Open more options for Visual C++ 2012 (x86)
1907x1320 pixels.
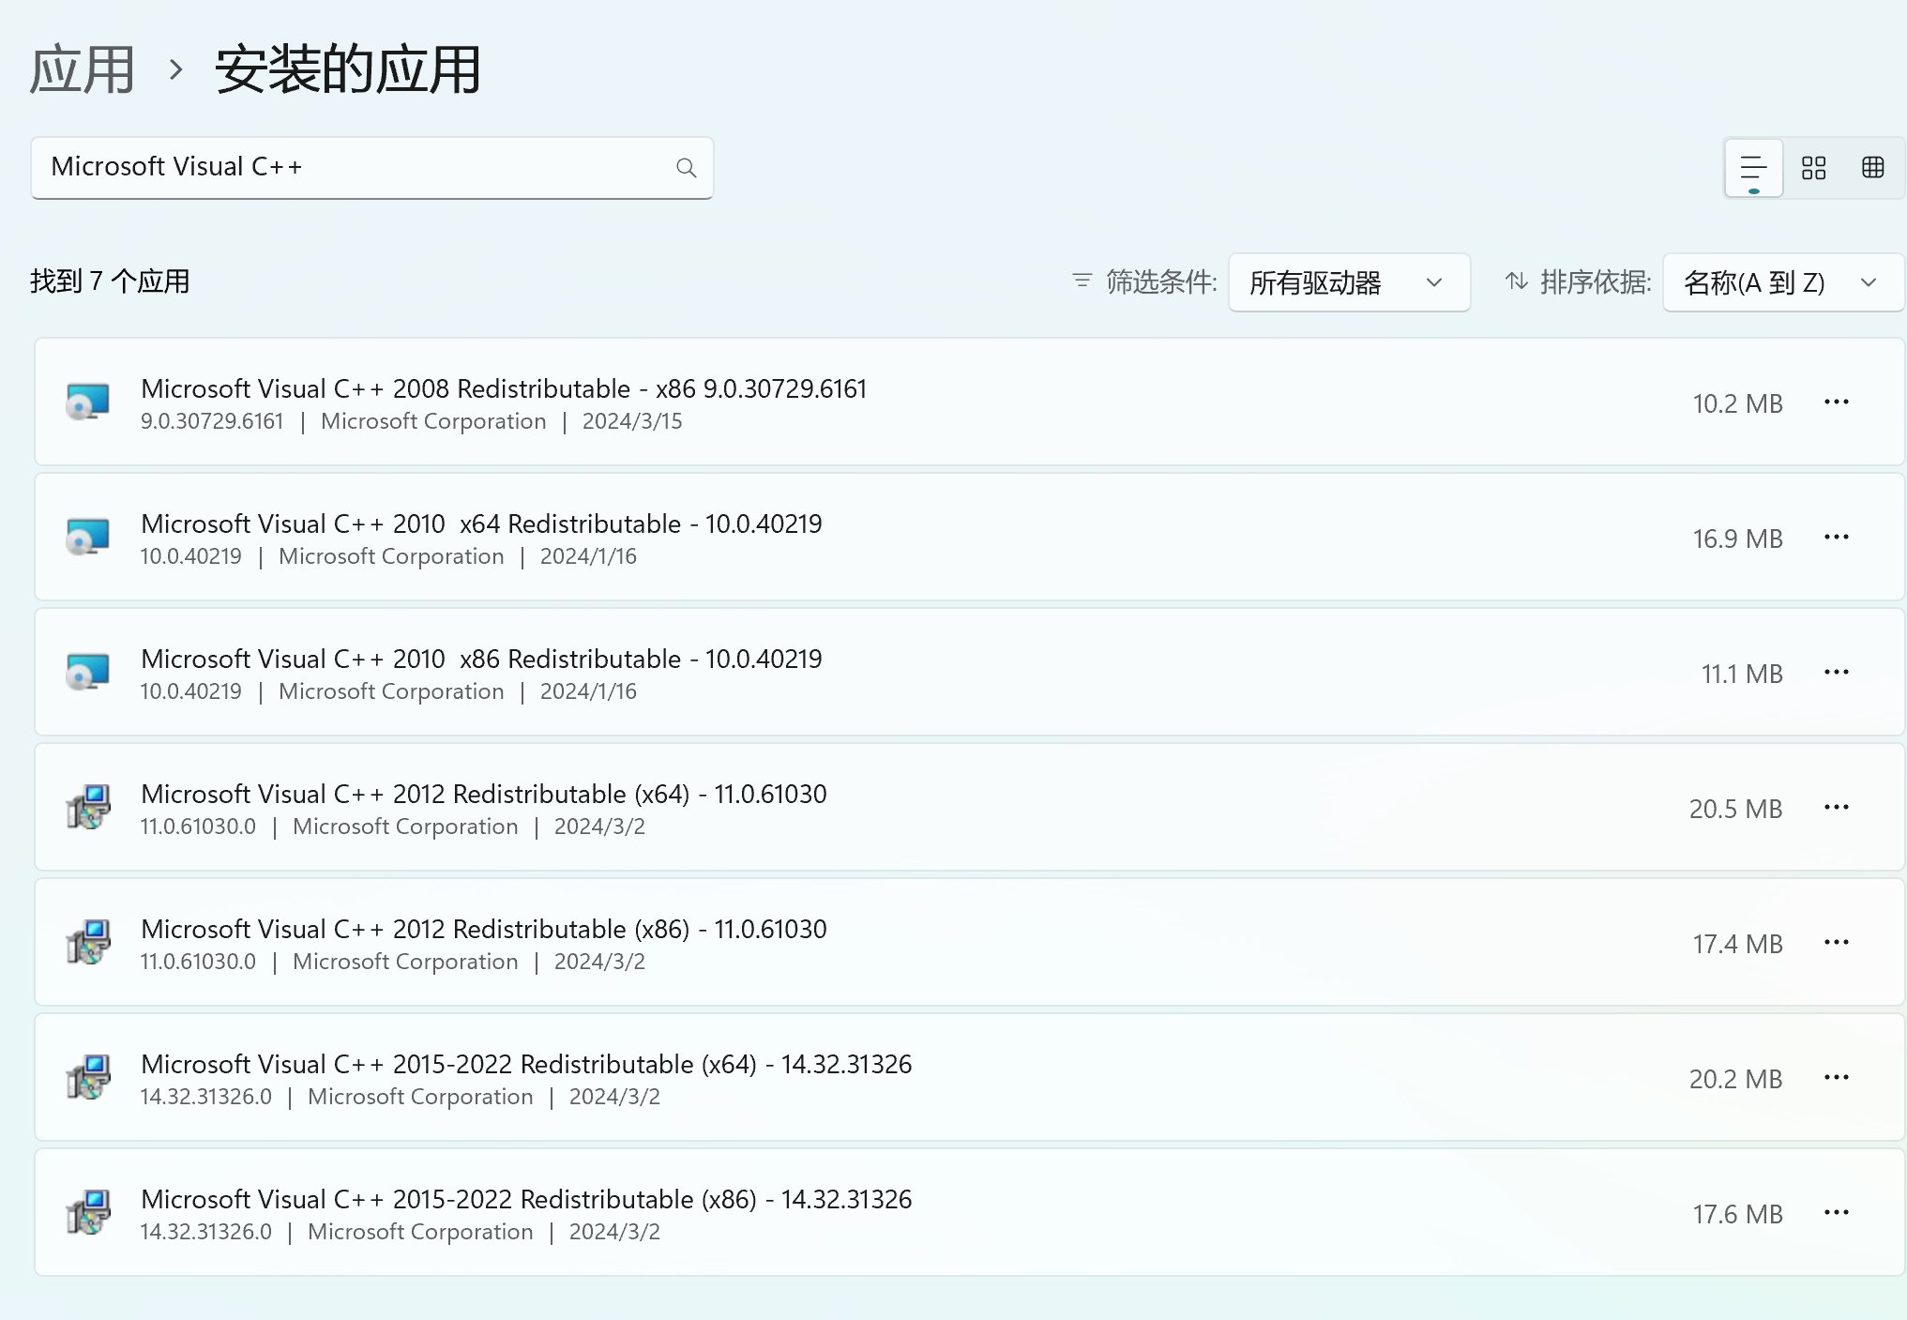click(1836, 942)
